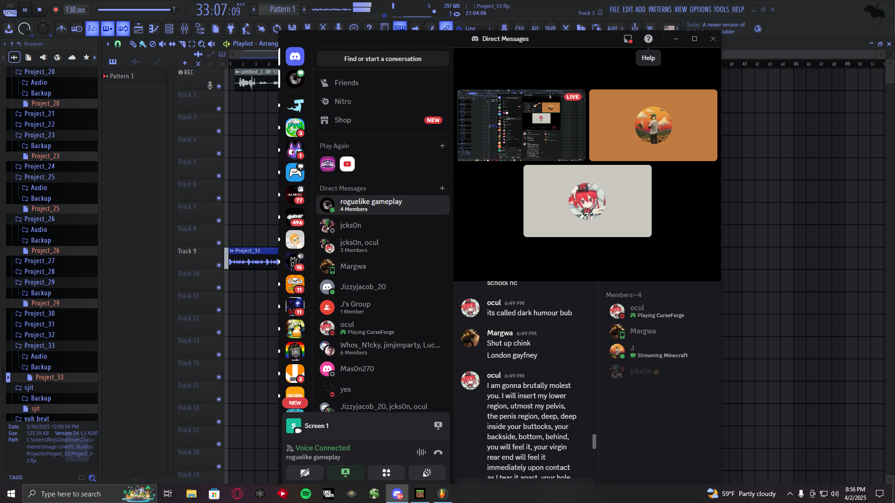Open FL Studio mixer icon
895x503 pixels.
click(185, 29)
